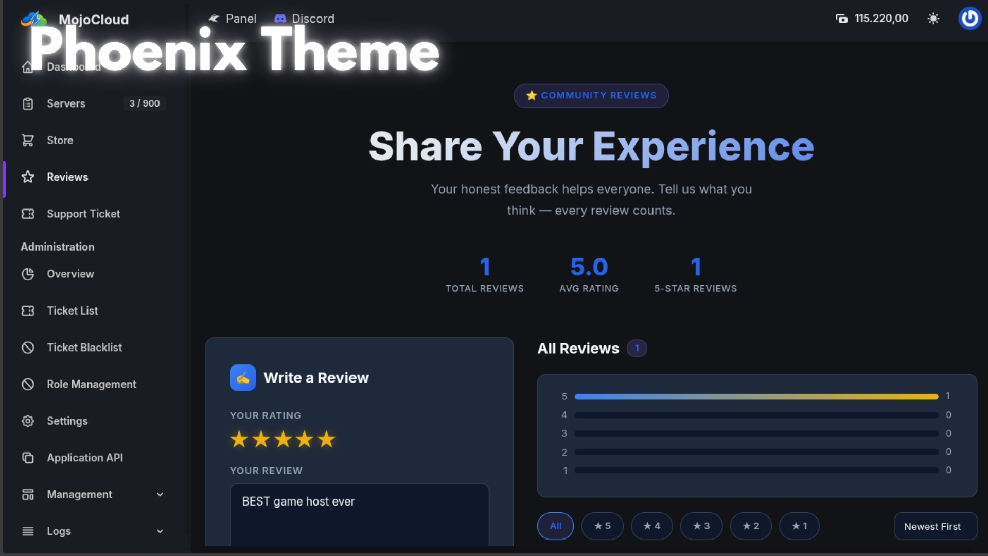Toggle light/dark theme sun icon
This screenshot has width=988, height=556.
933,19
